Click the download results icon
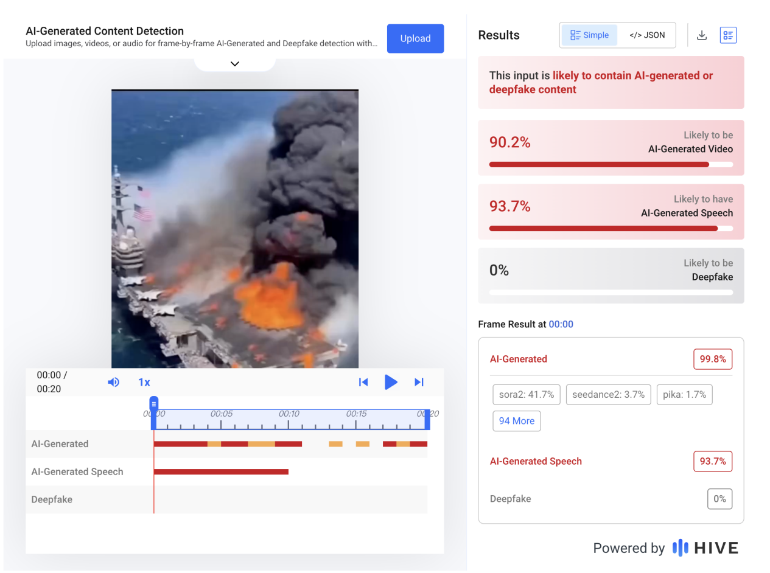770x573 pixels. click(702, 35)
